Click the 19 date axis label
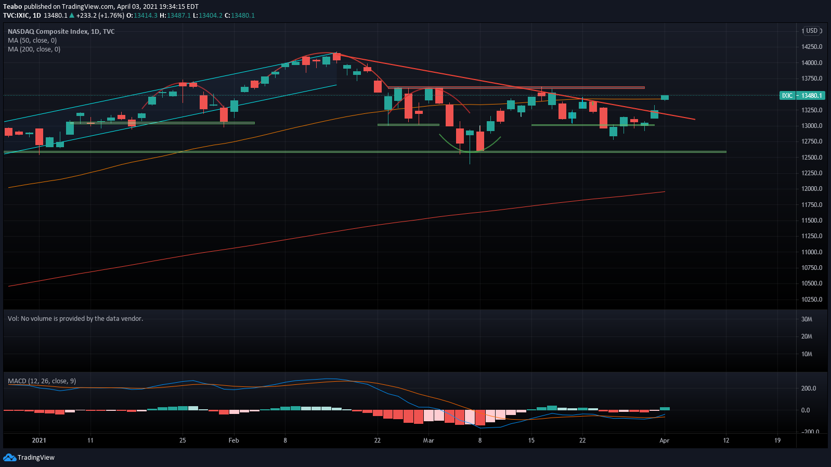Viewport: 831px width, 467px height. [x=777, y=440]
